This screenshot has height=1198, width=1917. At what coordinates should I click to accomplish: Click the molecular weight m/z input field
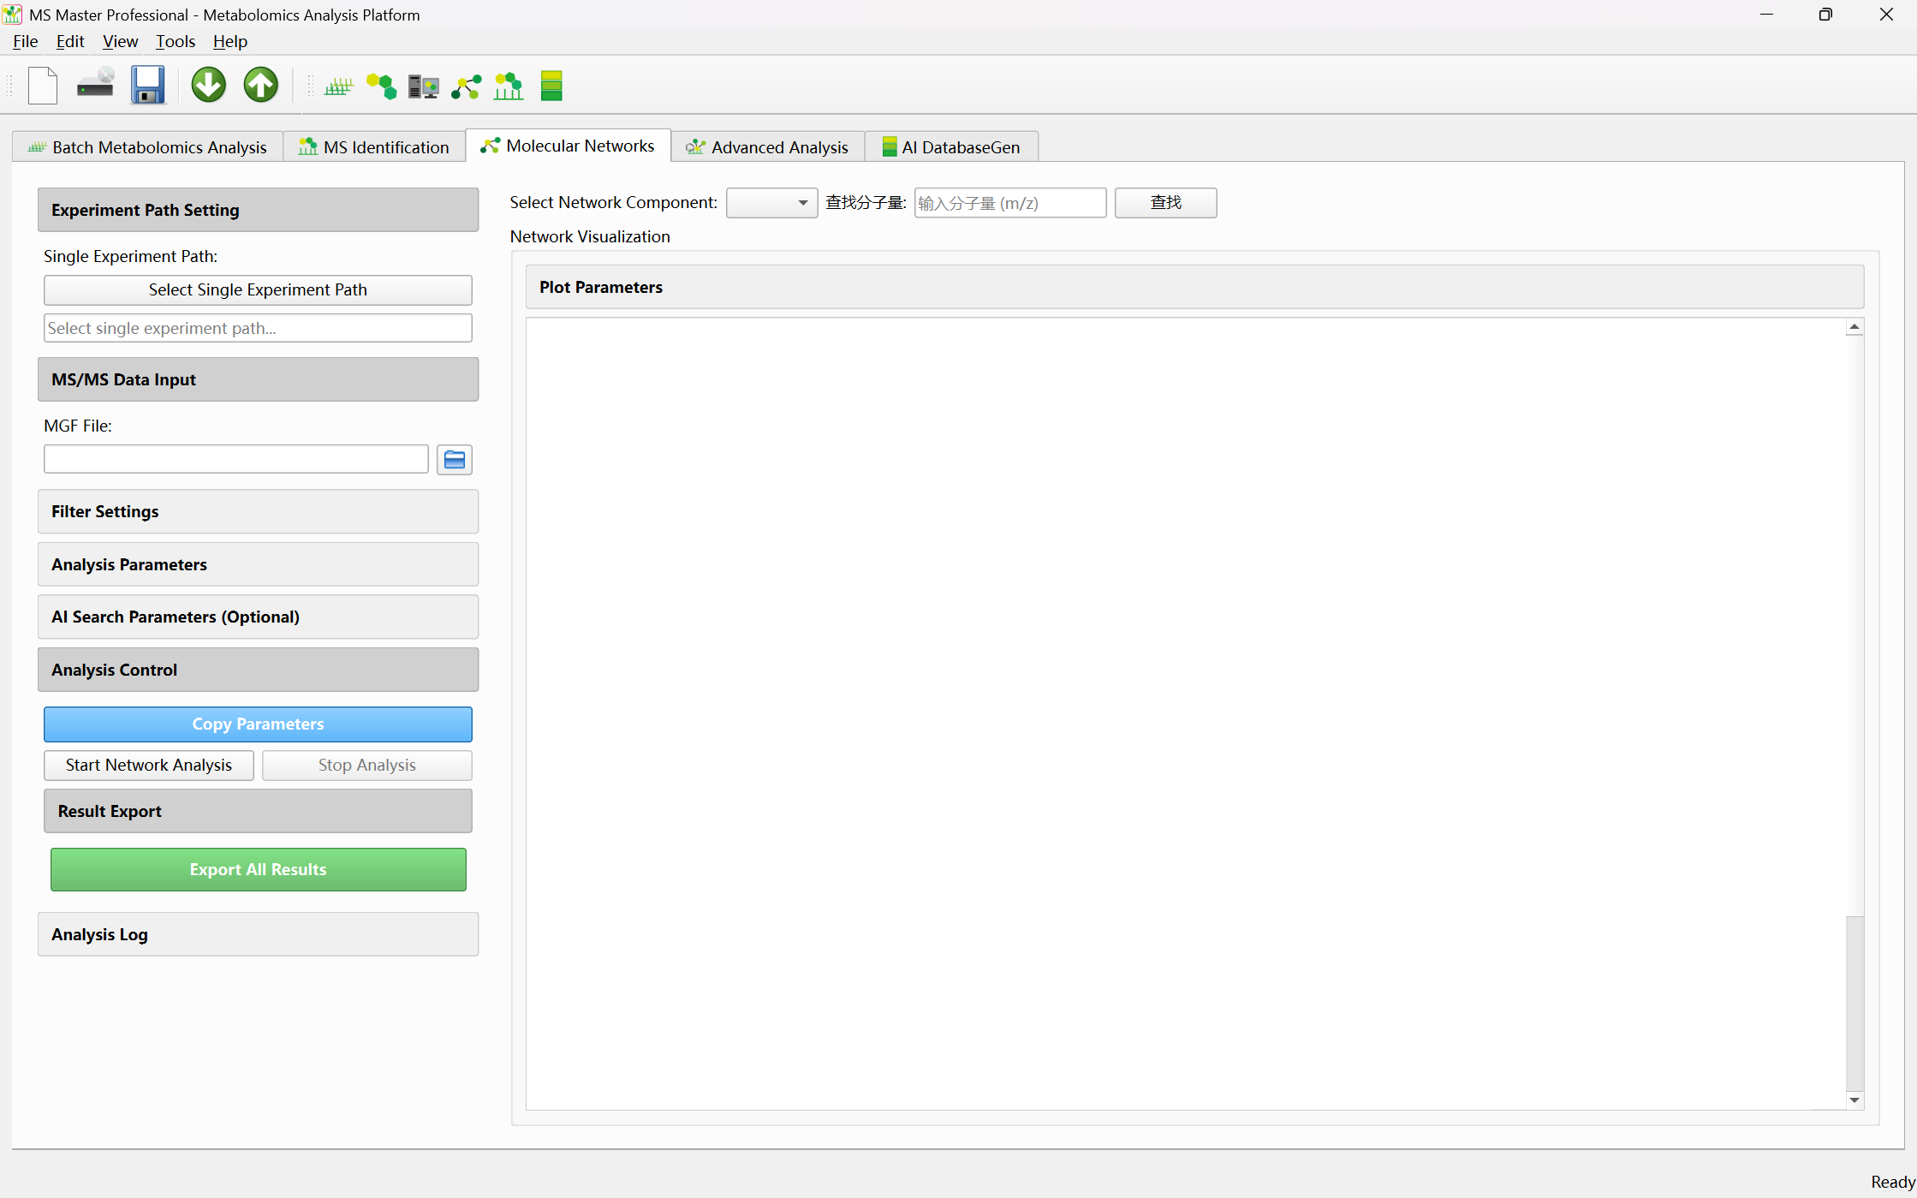1010,203
